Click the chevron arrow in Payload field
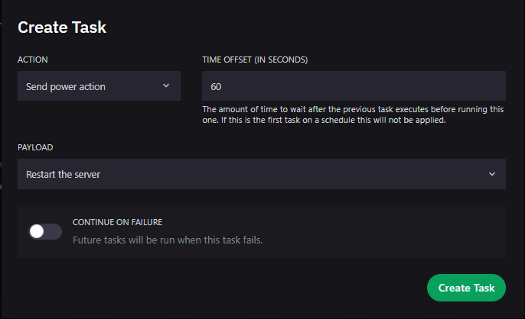This screenshot has height=319, width=525. pos(491,174)
